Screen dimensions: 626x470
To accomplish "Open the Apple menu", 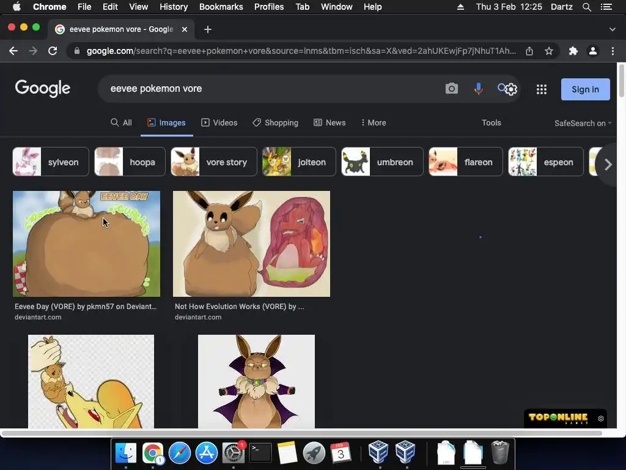I will click(17, 7).
